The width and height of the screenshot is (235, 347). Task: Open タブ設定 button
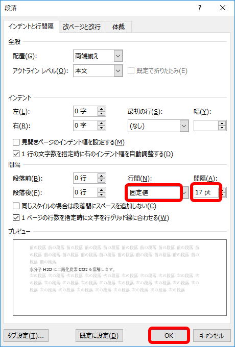point(26,335)
